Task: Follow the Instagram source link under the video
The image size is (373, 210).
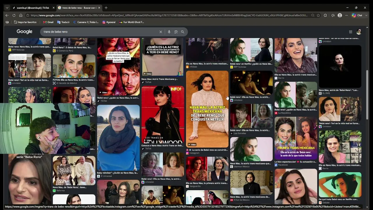Action: click(194, 153)
